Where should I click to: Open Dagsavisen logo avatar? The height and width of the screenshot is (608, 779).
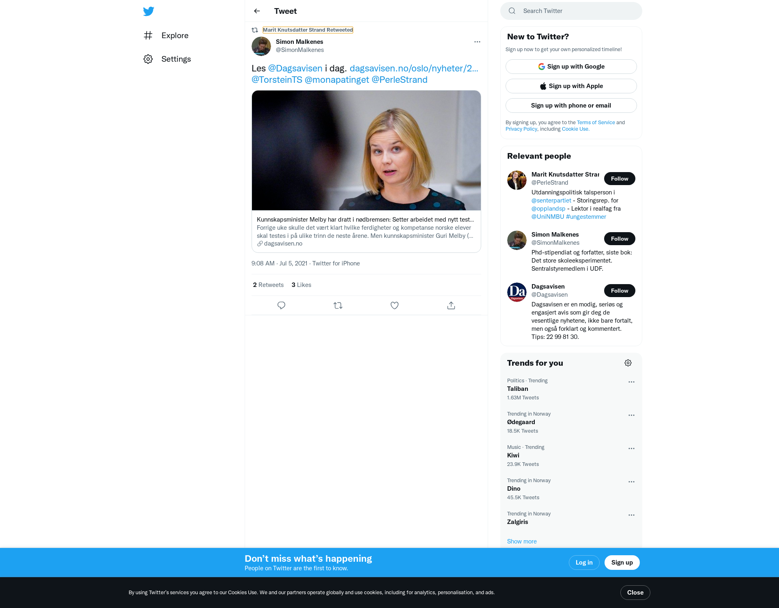pyautogui.click(x=517, y=292)
